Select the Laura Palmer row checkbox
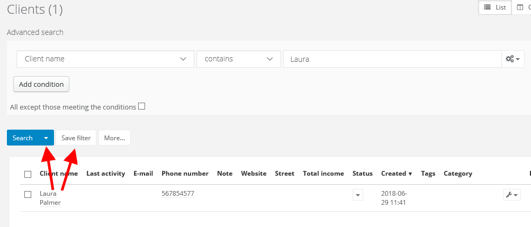Screen dimensions: 531x227 click(x=28, y=194)
